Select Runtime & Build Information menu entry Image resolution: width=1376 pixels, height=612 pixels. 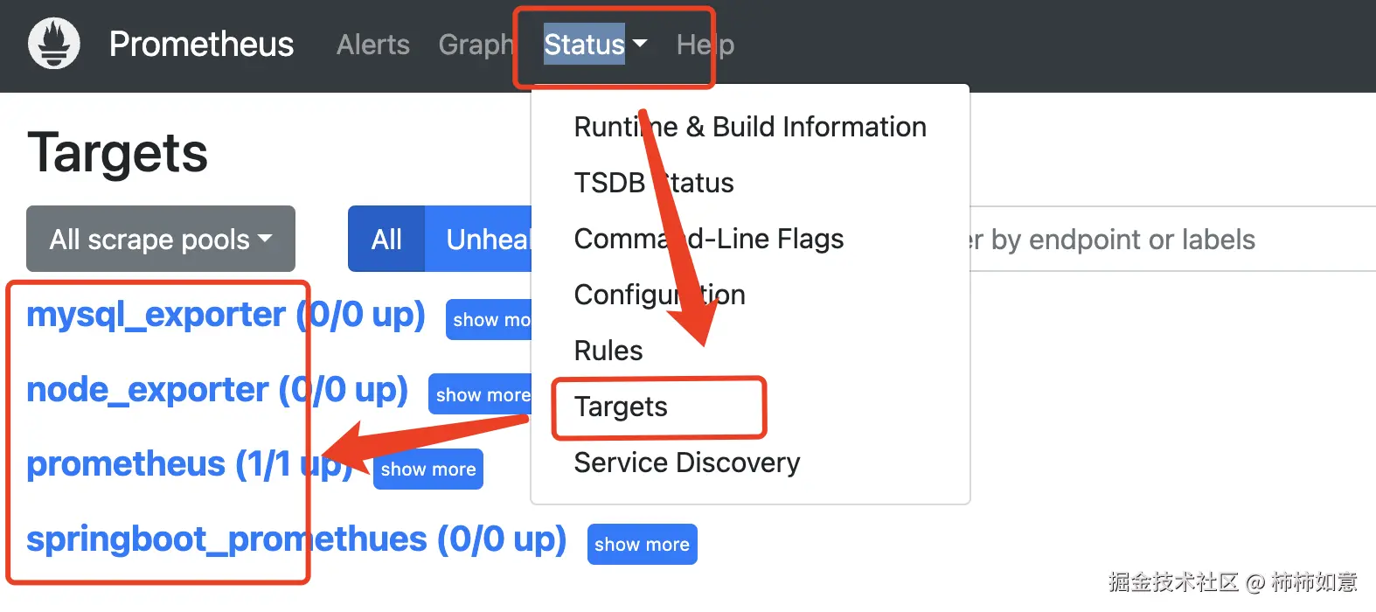tap(749, 127)
